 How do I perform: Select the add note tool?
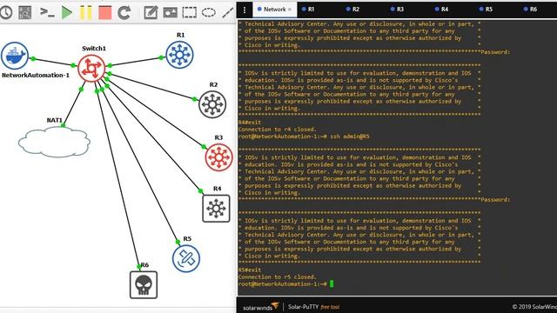pos(151,13)
